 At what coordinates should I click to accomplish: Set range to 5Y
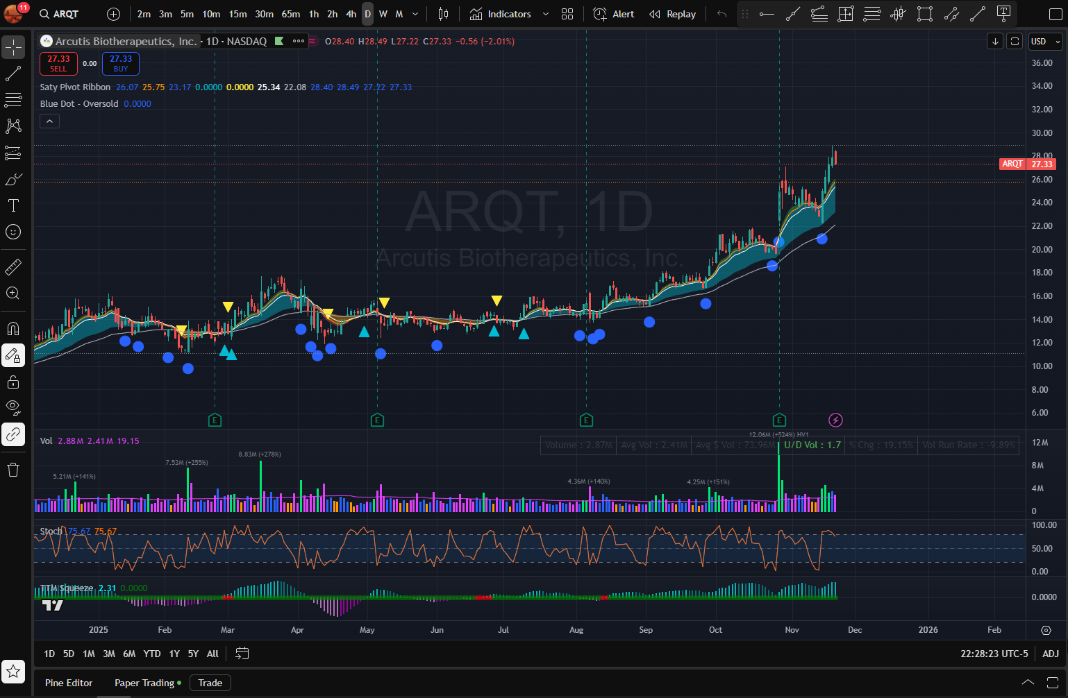(x=193, y=654)
